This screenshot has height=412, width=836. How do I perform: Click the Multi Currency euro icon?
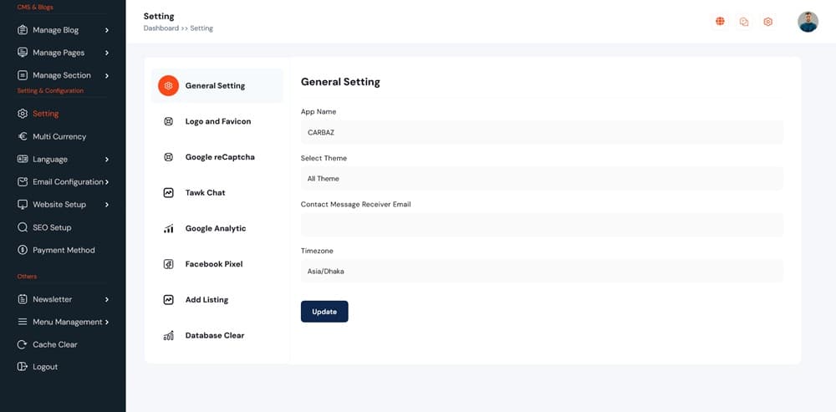tap(23, 136)
